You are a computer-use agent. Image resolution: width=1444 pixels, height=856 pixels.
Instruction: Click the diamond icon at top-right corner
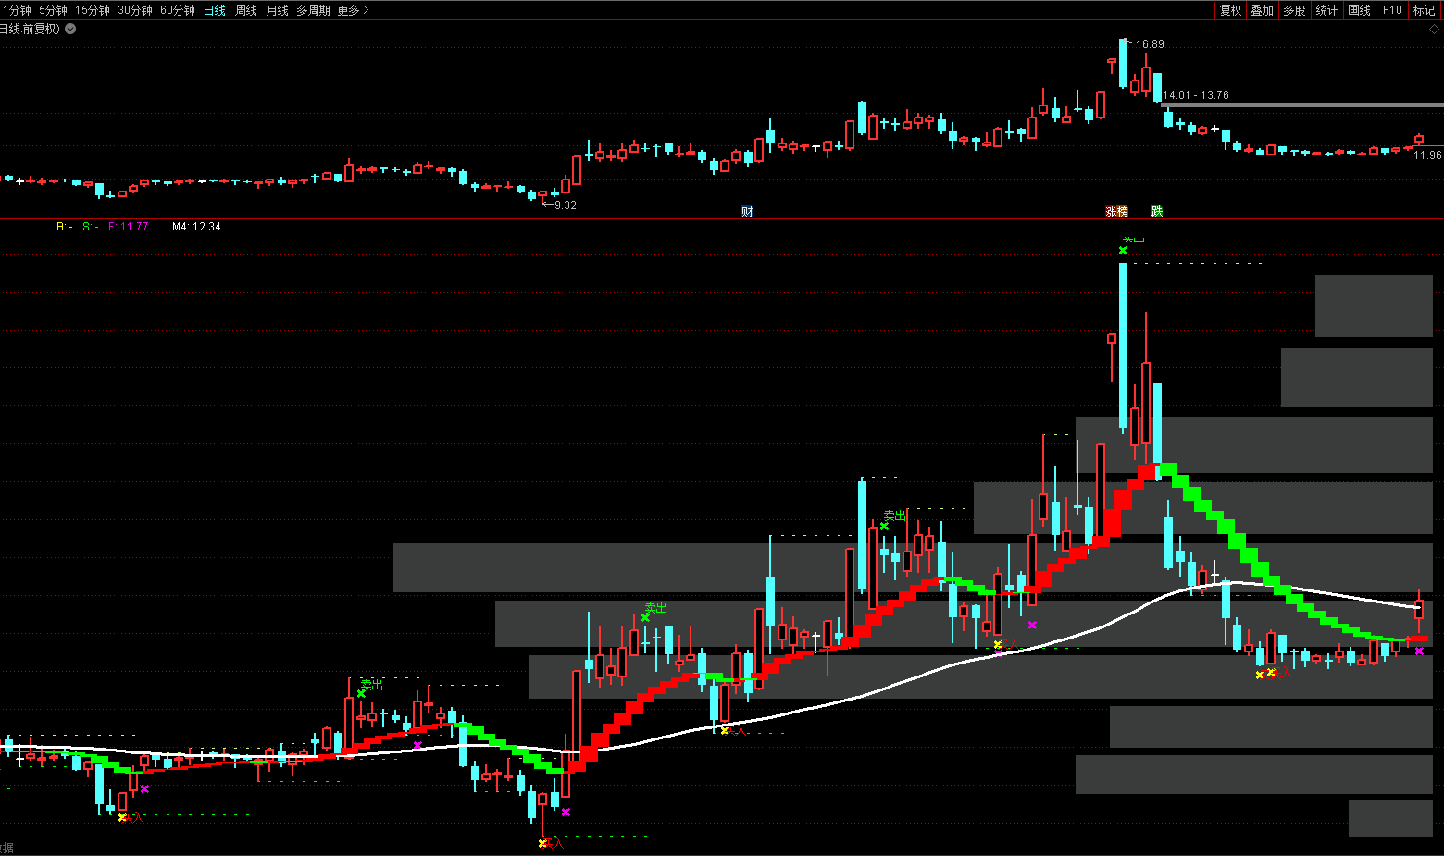pos(1435,30)
